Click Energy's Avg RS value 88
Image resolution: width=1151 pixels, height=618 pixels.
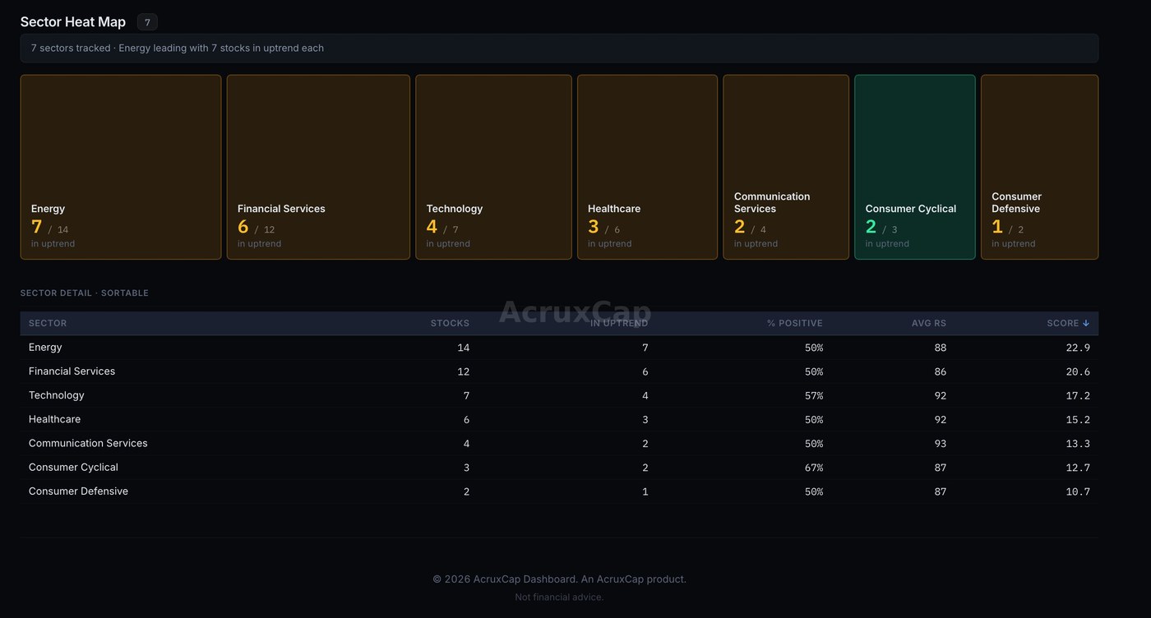point(941,348)
